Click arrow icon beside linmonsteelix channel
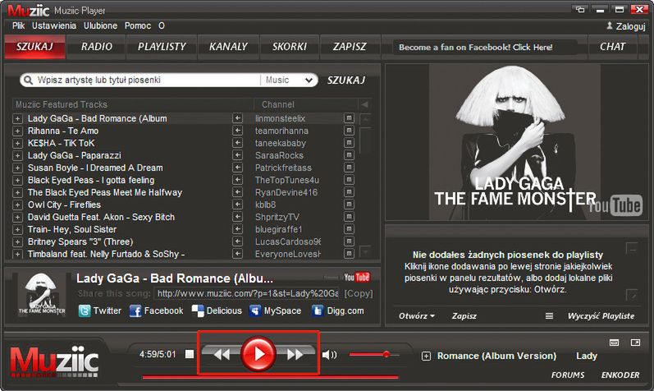Screen dimensions: 654x391 (x=237, y=118)
